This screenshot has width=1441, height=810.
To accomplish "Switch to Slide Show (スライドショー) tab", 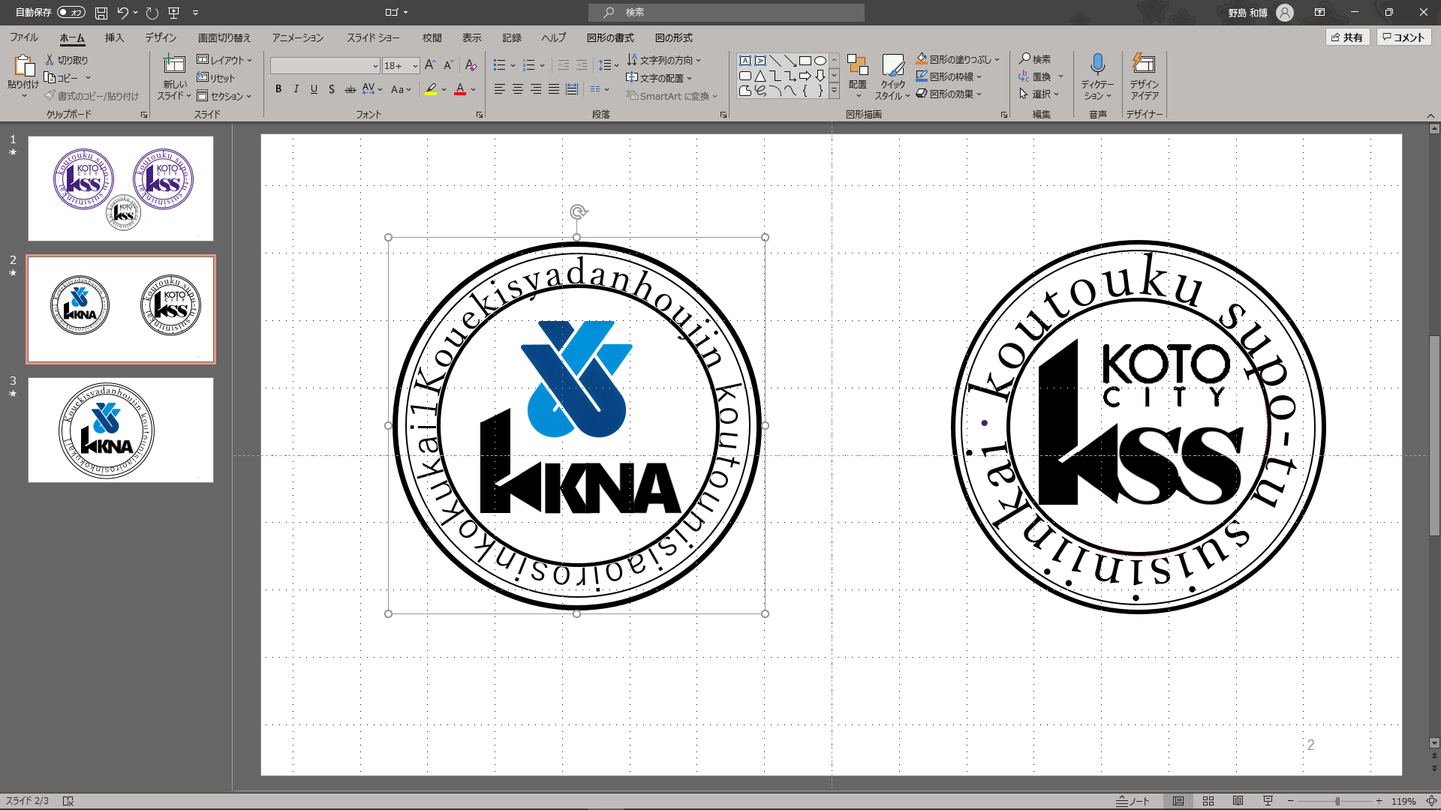I will (x=373, y=37).
